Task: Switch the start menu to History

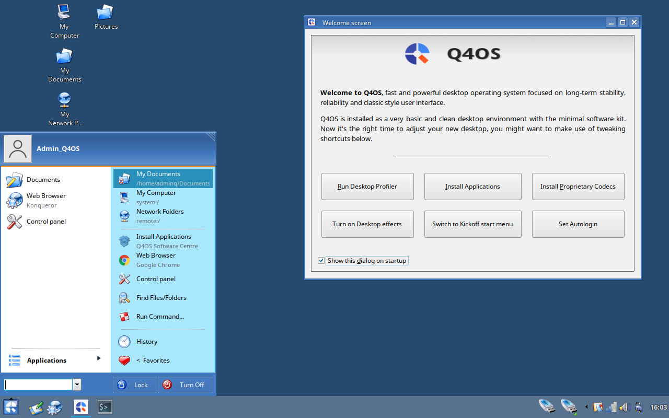Action: [163, 342]
